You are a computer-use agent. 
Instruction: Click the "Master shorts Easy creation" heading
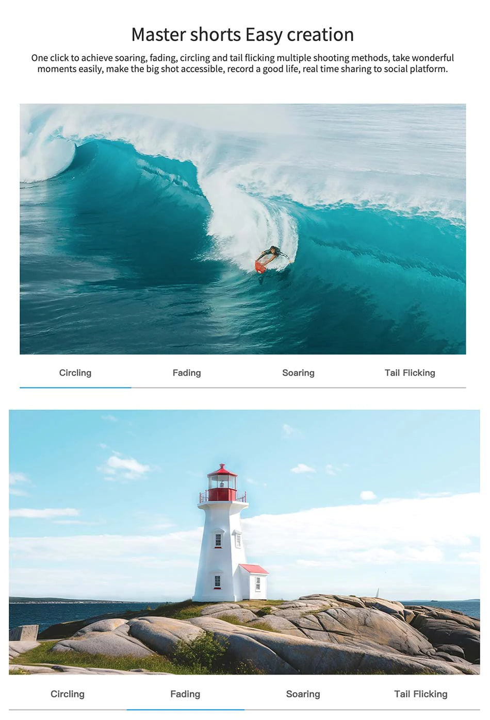(242, 35)
